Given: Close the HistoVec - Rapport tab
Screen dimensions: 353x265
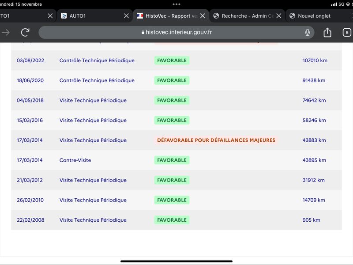Looking at the screenshot, I should 203,16.
